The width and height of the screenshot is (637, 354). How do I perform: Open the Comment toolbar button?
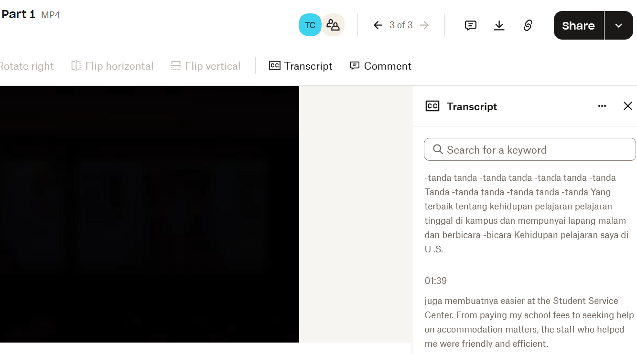380,66
